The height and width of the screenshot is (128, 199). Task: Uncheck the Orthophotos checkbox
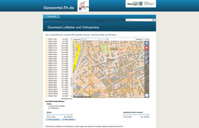coord(49,108)
